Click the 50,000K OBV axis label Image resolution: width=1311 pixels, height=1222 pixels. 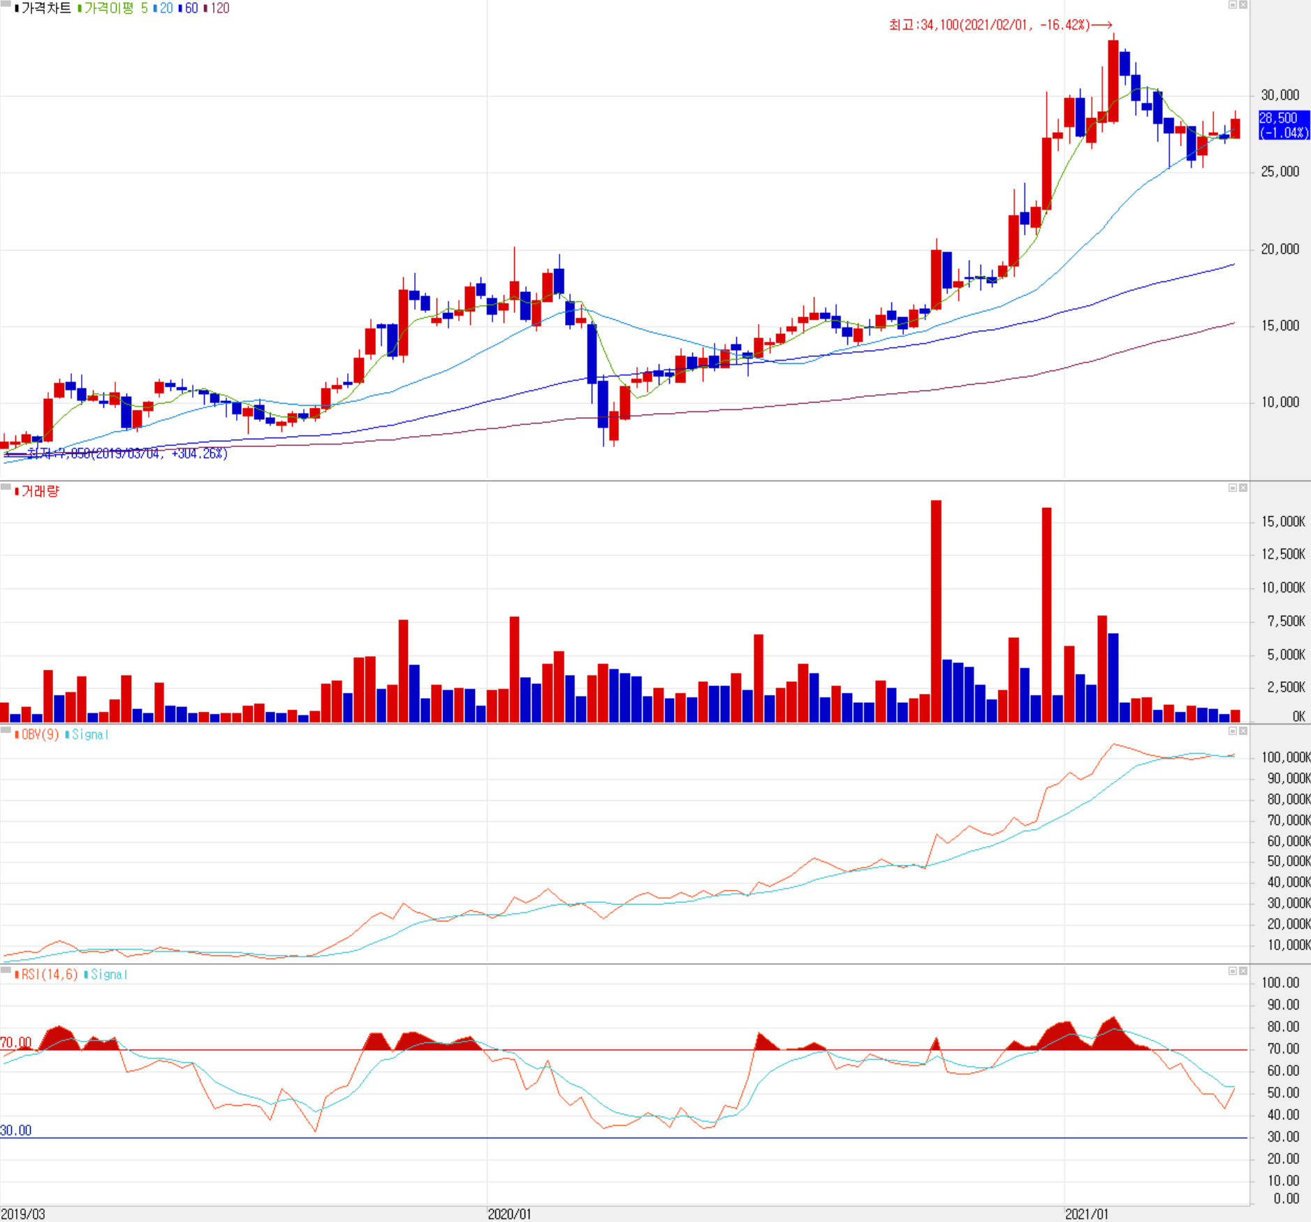coord(1289,861)
